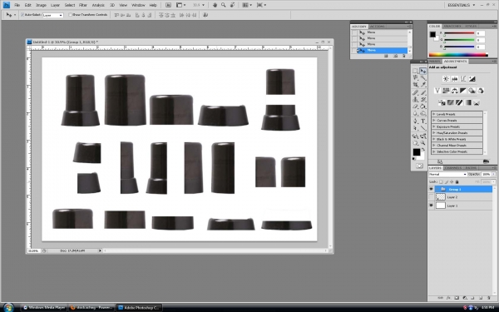Toggle Auto-Select checkbox
This screenshot has width=499, height=312.
(22, 15)
